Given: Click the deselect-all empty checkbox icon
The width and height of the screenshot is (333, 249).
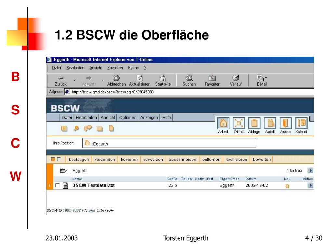Looking at the screenshot, I should pyautogui.click(x=59, y=159).
